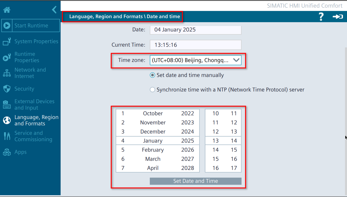Image resolution: width=347 pixels, height=197 pixels.
Task: Click the Current Time field
Action: coord(195,45)
